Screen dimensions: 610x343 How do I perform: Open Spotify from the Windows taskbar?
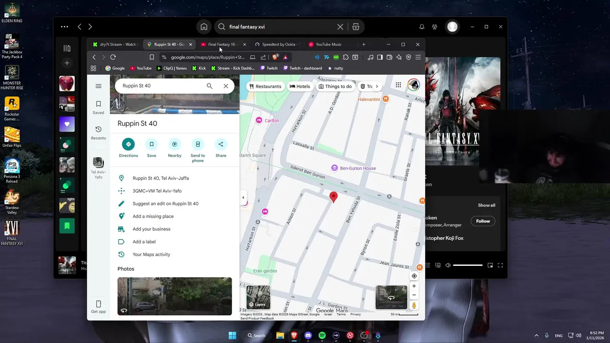(x=322, y=335)
